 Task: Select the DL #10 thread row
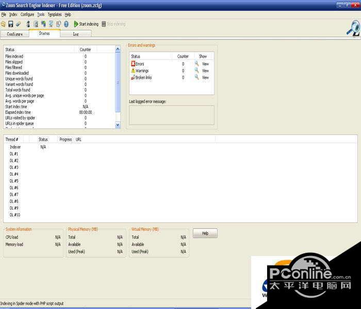[x=180, y=215]
